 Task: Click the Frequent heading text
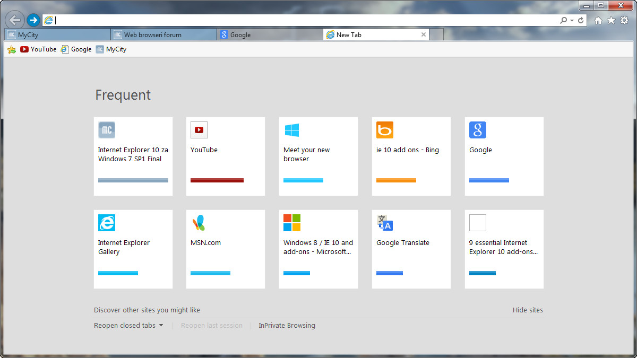pos(123,95)
